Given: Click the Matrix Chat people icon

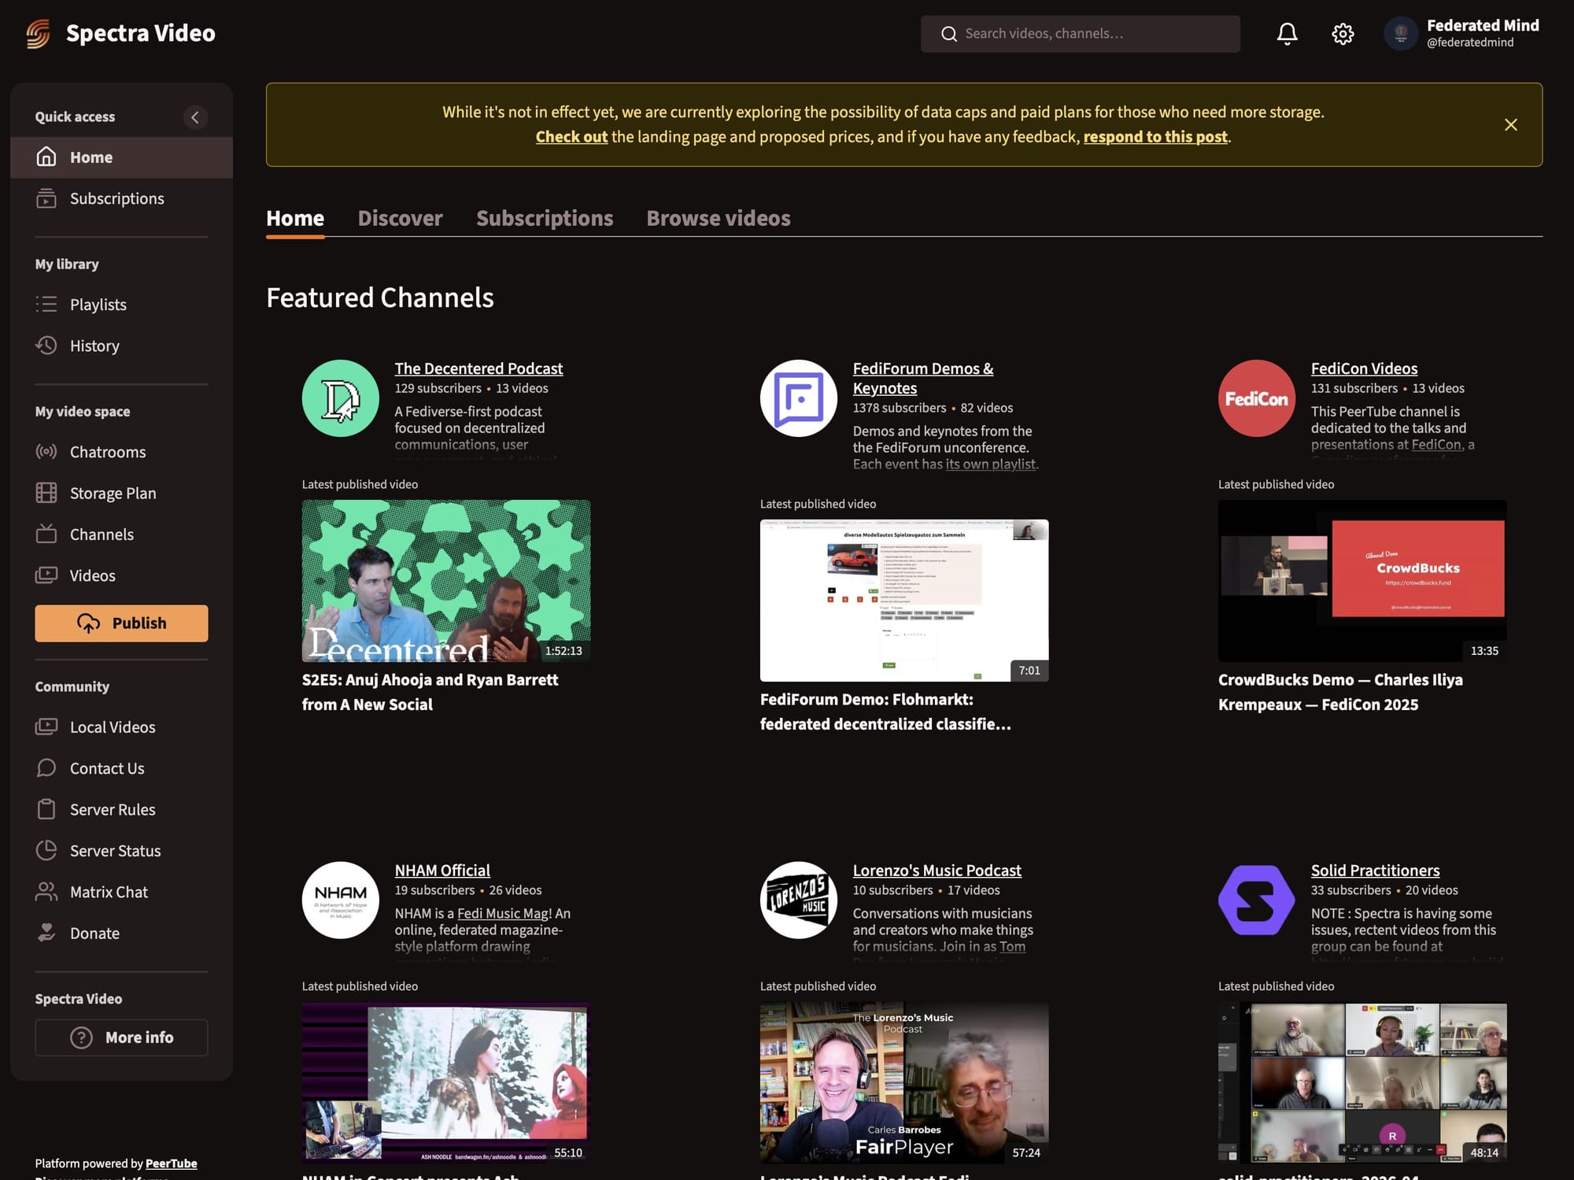Looking at the screenshot, I should coord(46,892).
